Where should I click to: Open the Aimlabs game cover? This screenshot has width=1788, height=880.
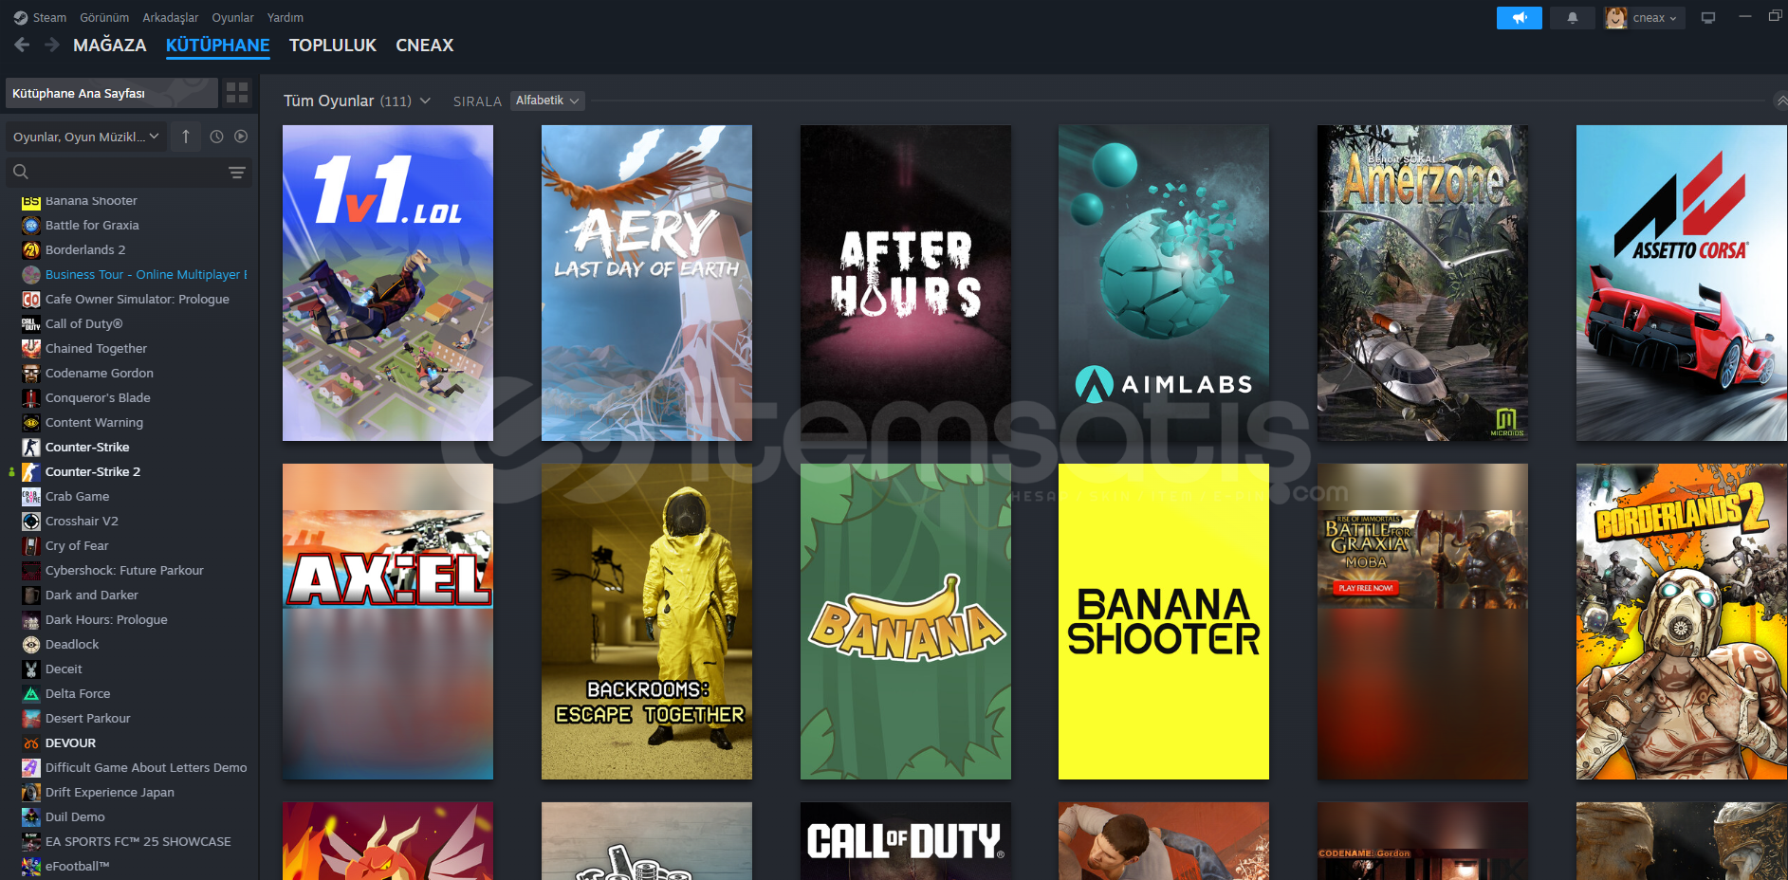(x=1164, y=283)
